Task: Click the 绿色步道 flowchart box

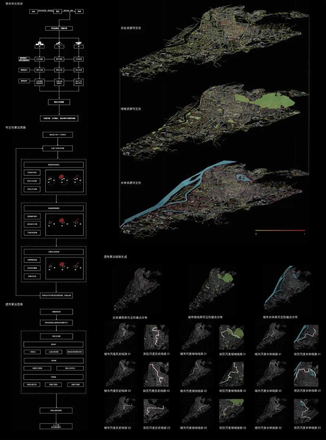Action: (59, 70)
